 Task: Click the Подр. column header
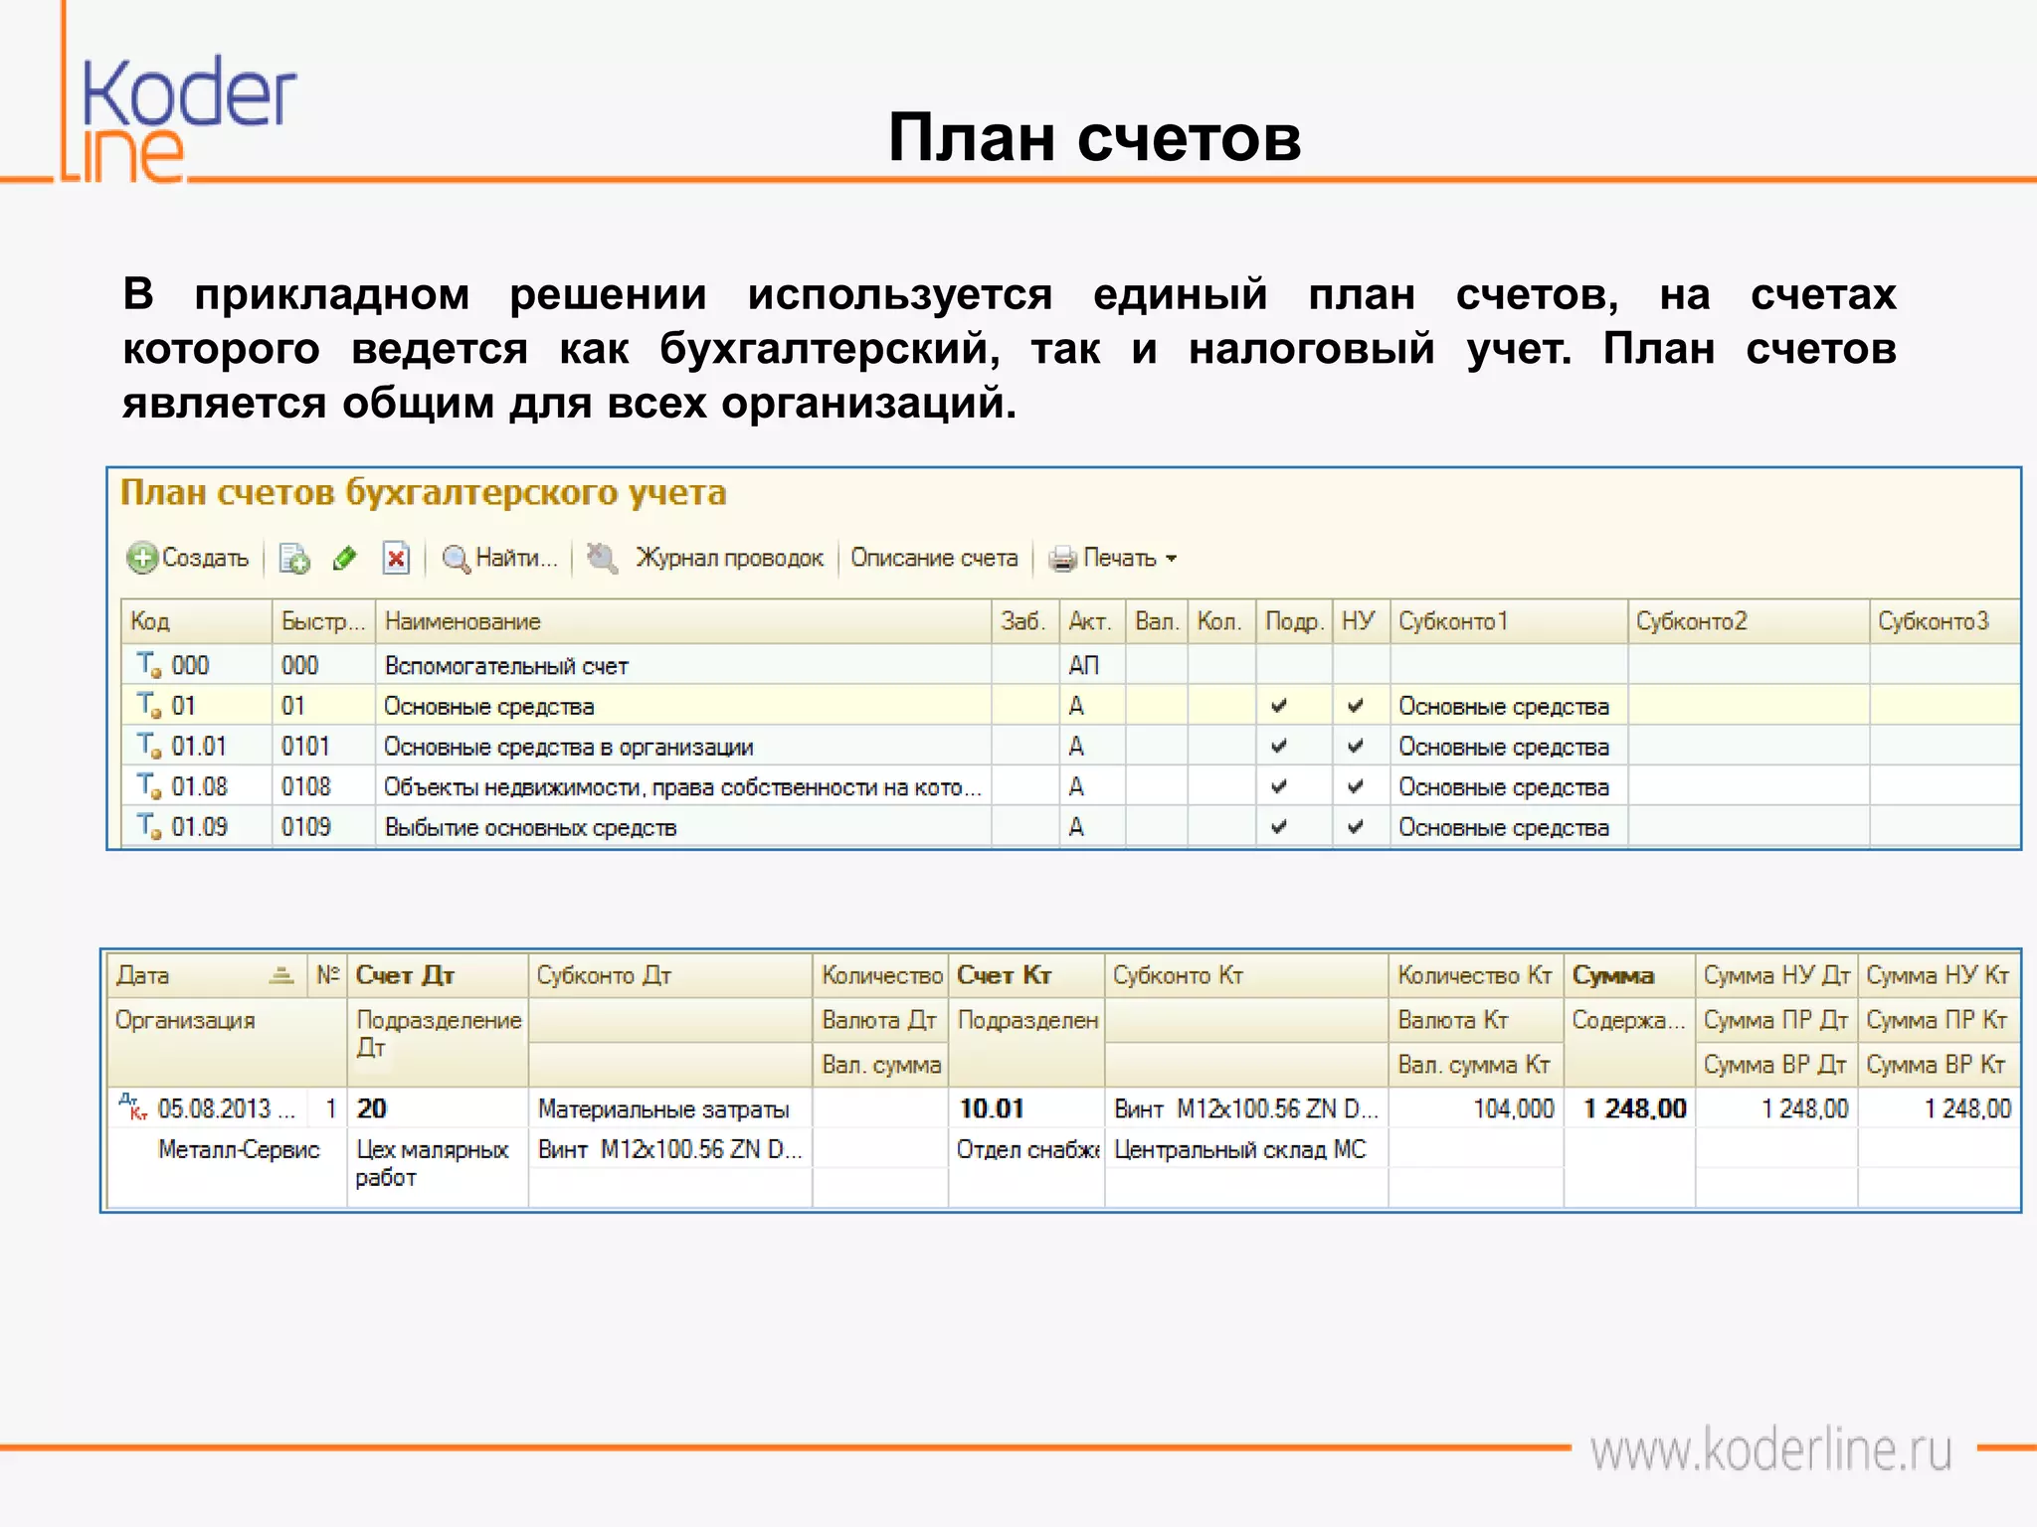coord(1294,621)
